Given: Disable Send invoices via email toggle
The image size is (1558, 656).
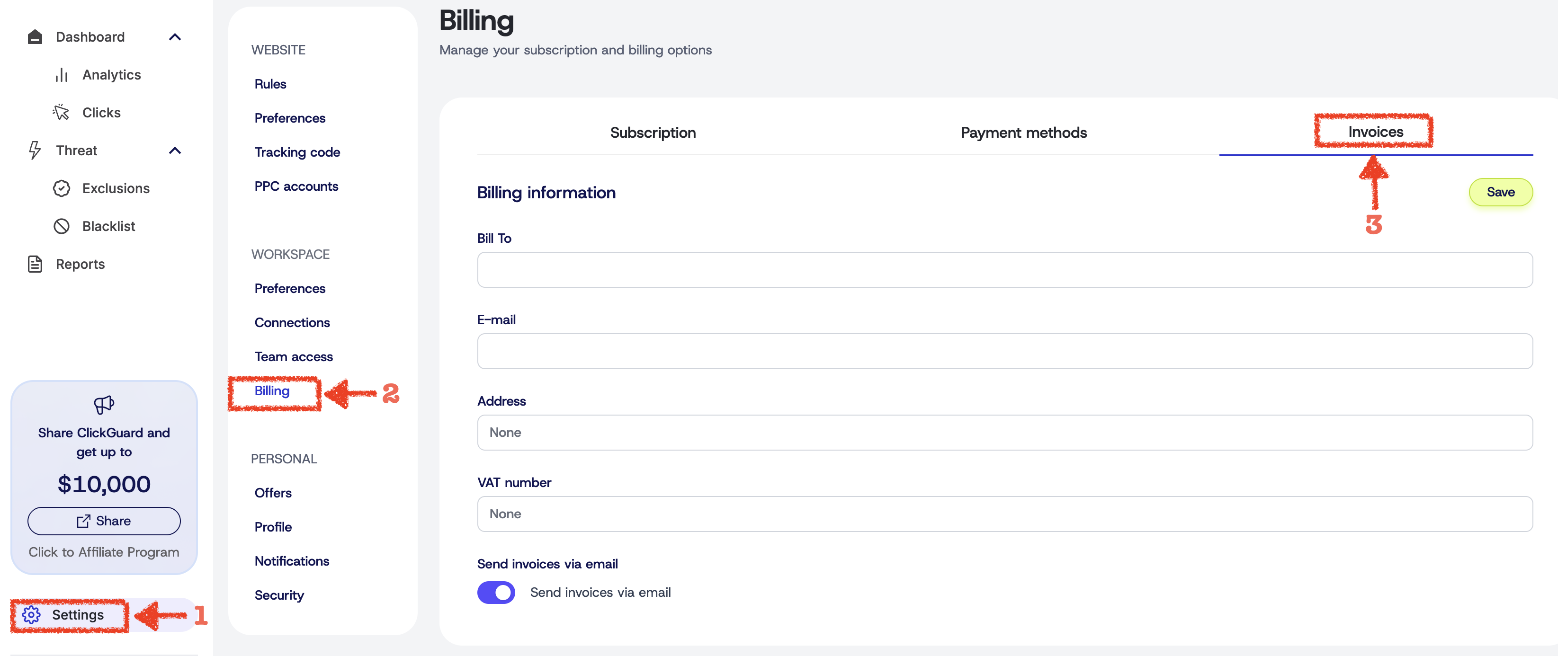Looking at the screenshot, I should (496, 593).
